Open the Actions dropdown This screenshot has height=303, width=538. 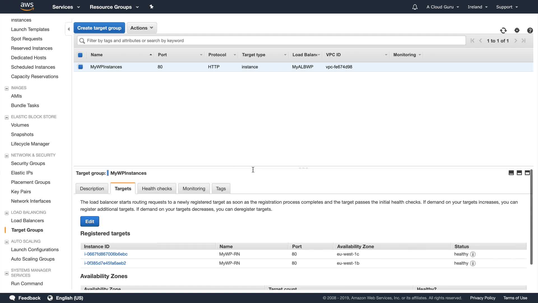[x=142, y=28]
